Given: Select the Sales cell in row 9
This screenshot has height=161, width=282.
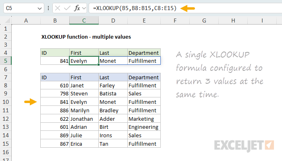Looking at the screenshot, I should pos(144,94).
